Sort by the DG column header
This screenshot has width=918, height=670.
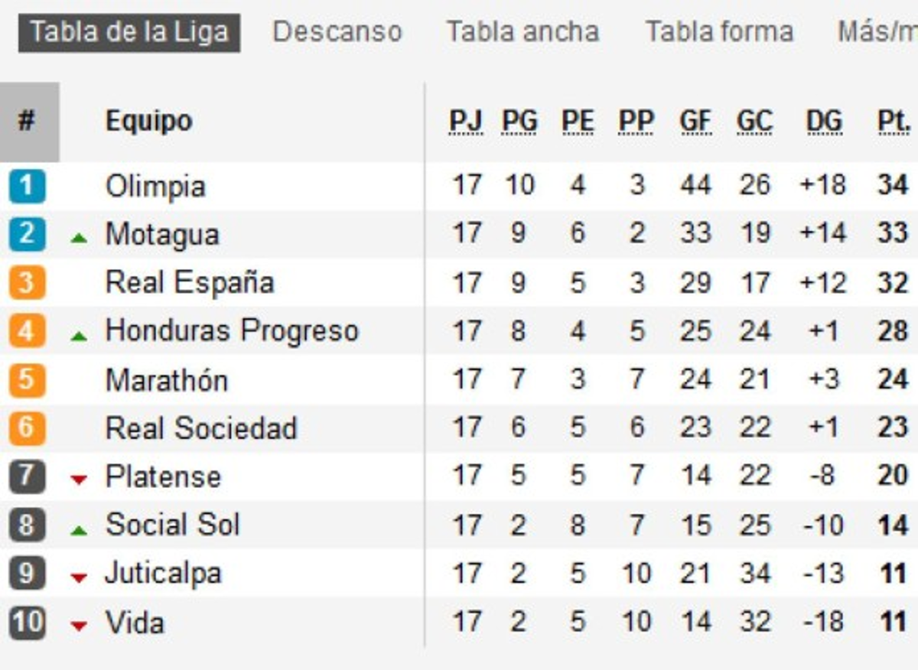824,122
